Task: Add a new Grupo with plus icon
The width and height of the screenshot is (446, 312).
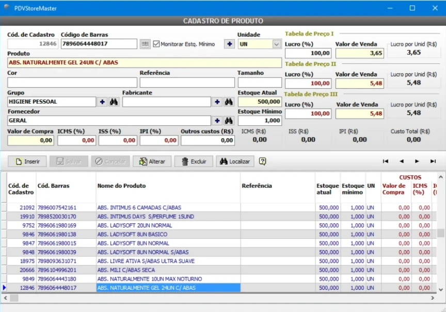Action: point(103,102)
